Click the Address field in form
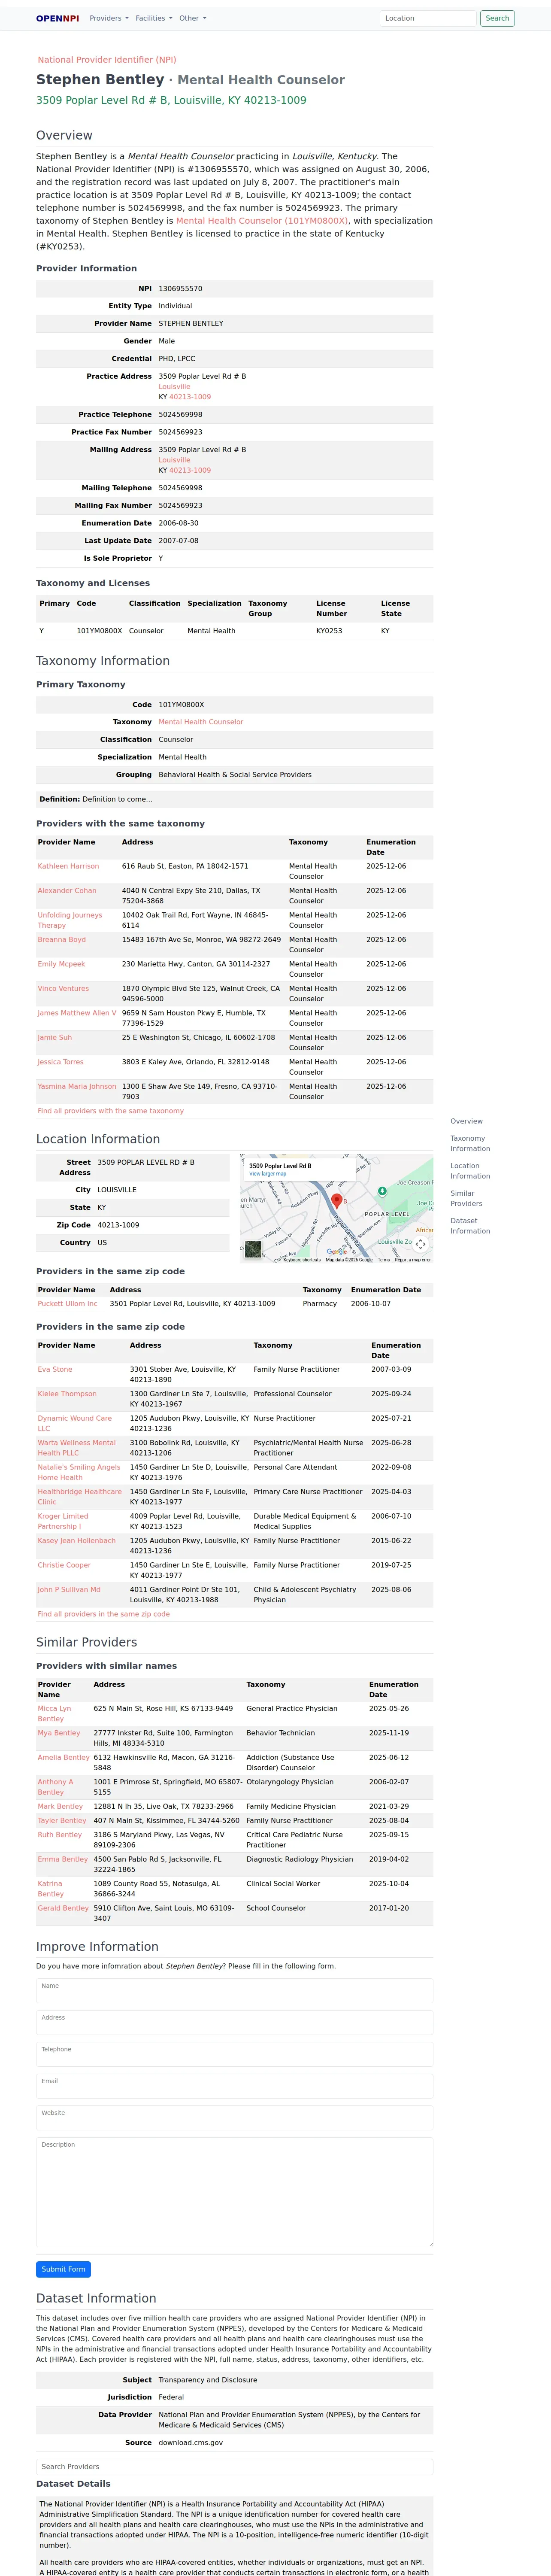Viewport: 551px width, 2576px height. tap(235, 2023)
